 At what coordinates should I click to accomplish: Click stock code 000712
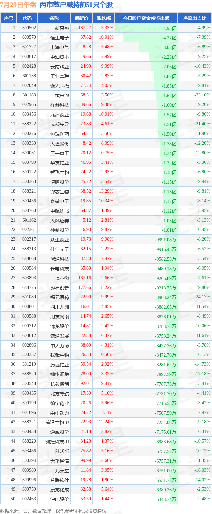pyautogui.click(x=29, y=326)
